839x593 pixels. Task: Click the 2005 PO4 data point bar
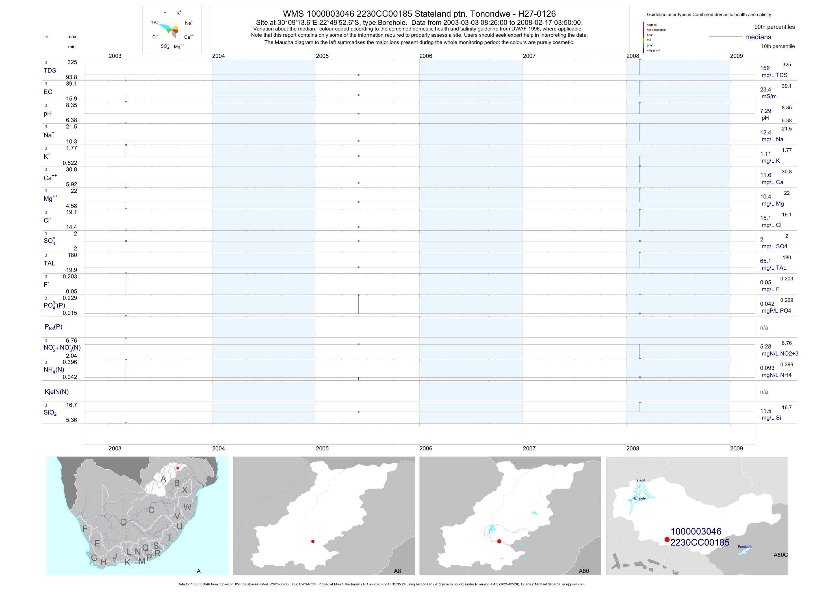[x=359, y=304]
